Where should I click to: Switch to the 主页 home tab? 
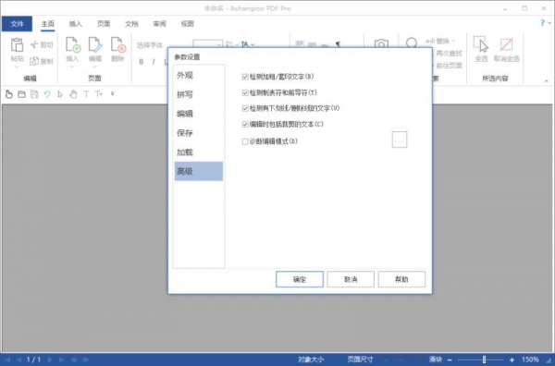pos(48,24)
